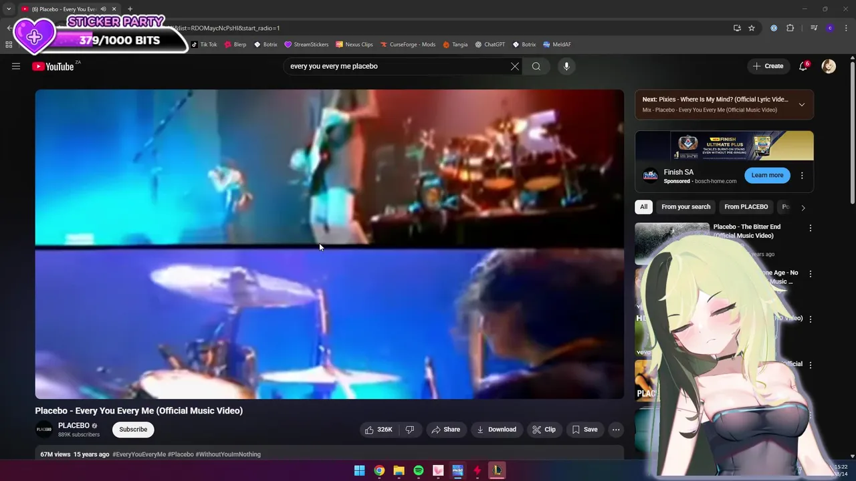Open options for The Bitter End video
This screenshot has height=481, width=856.
[x=811, y=228]
